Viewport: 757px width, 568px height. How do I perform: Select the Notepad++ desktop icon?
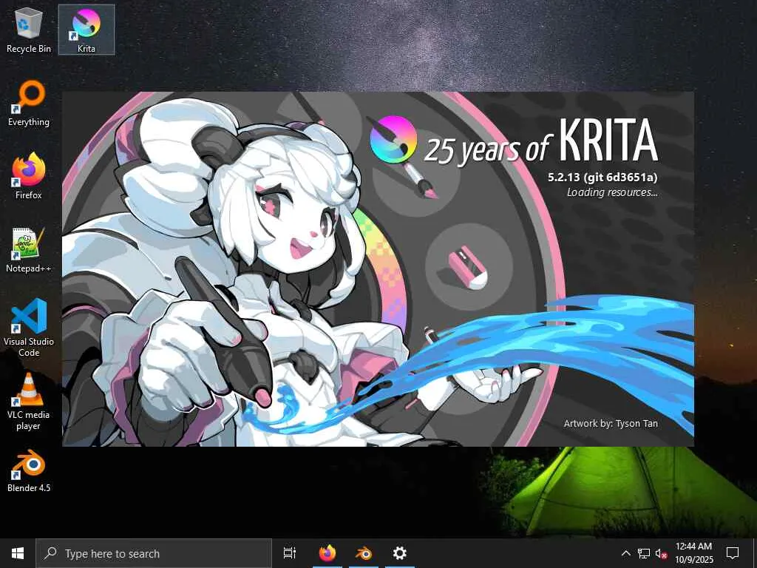point(29,250)
